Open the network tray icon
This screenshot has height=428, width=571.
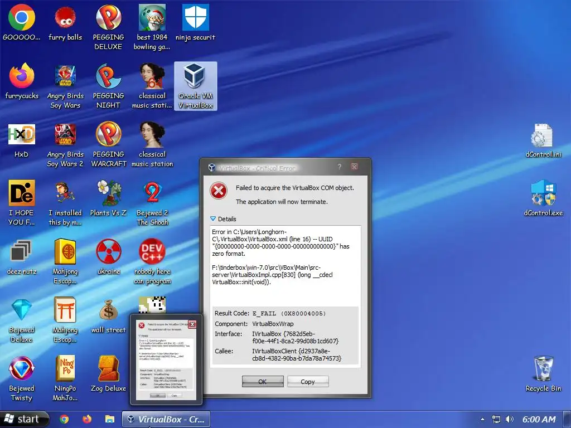(x=496, y=419)
